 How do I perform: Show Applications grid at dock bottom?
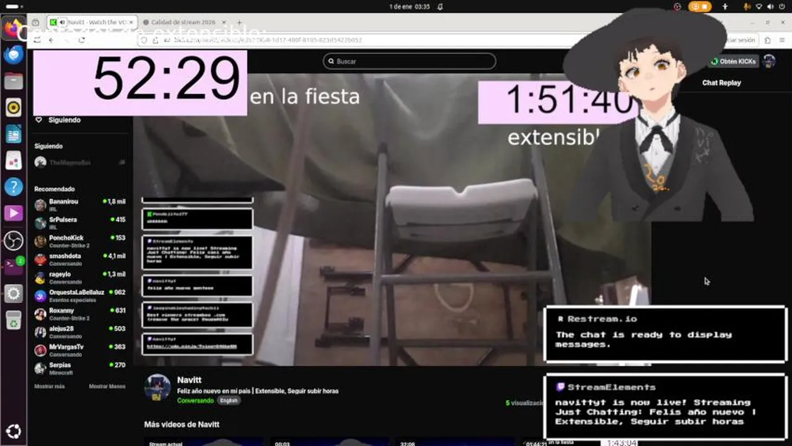13,431
